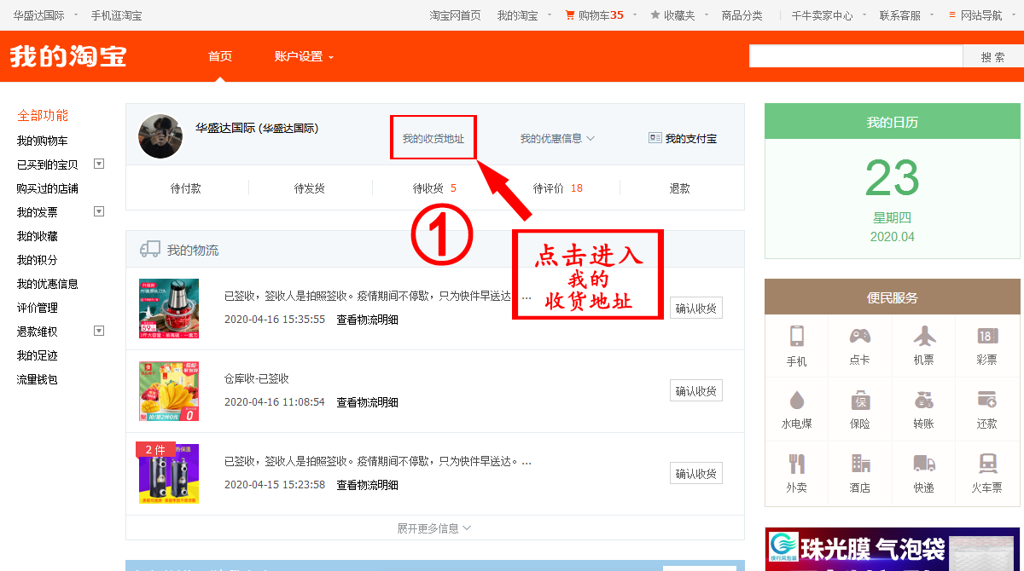Click the user profile avatar
This screenshot has height=571, width=1024.
click(x=160, y=136)
